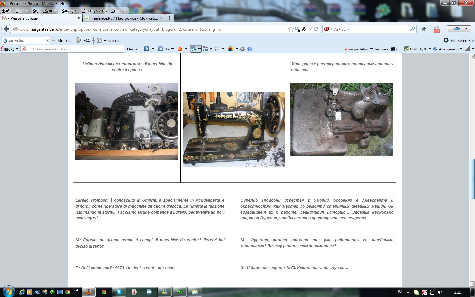Toggle mute on the Avtoradio speaker icon

[x=435, y=49]
